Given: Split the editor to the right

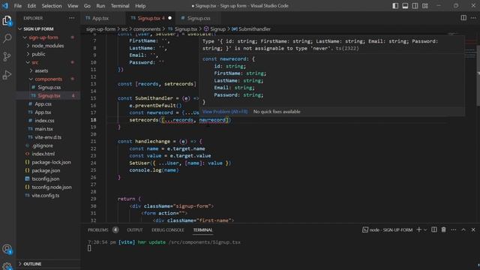Looking at the screenshot, I should [x=463, y=18].
